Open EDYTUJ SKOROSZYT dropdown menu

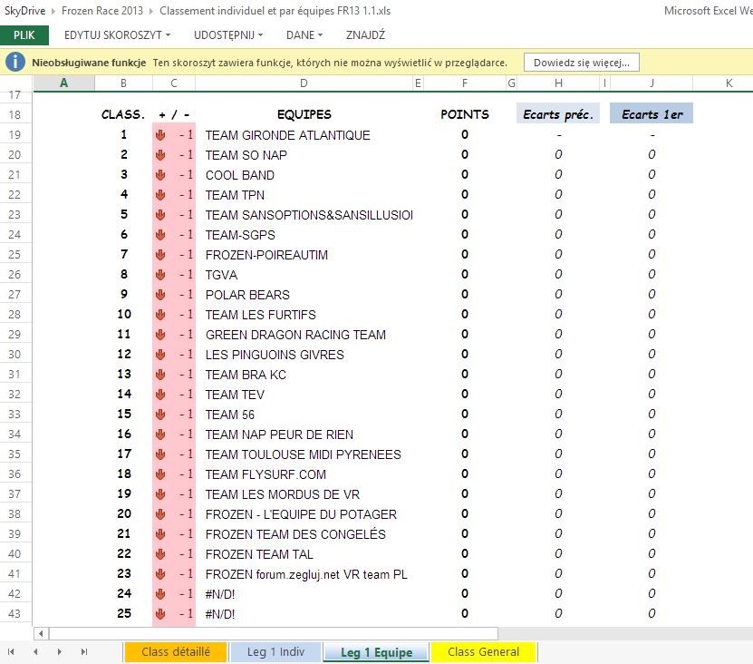pyautogui.click(x=117, y=35)
